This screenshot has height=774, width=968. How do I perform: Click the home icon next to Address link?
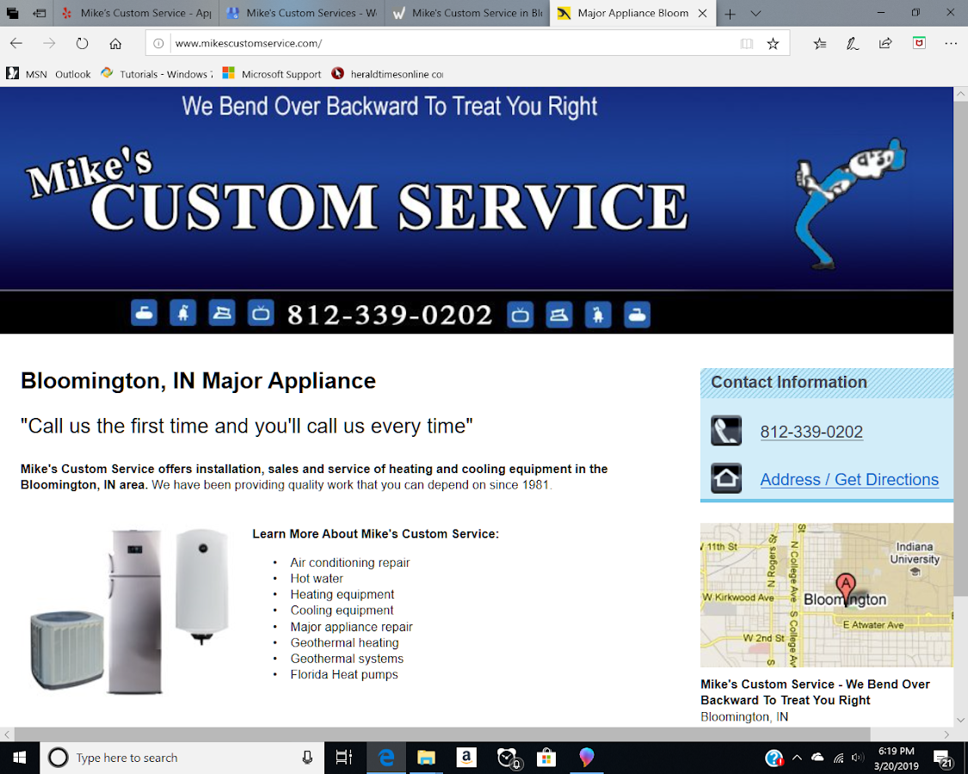[x=725, y=478]
